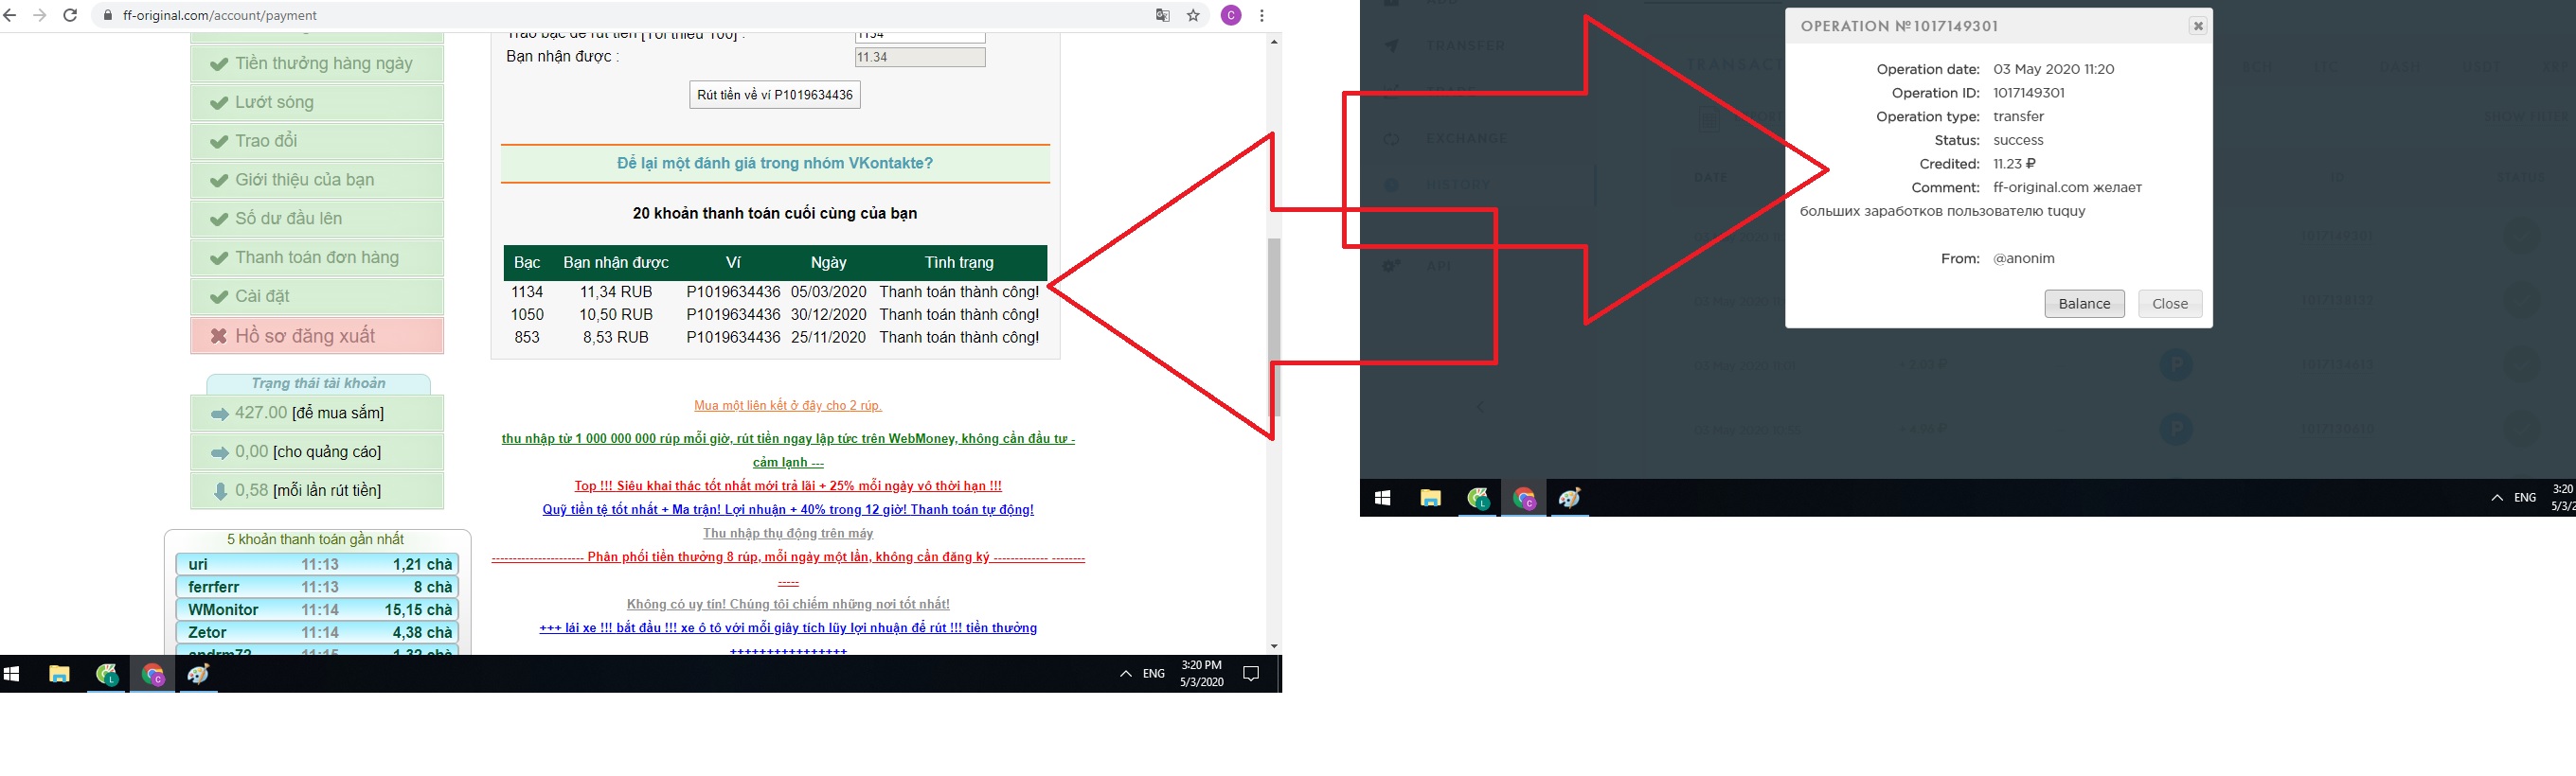Click the 'Close' button in operation dialog
The image size is (2576, 776).
click(2170, 304)
